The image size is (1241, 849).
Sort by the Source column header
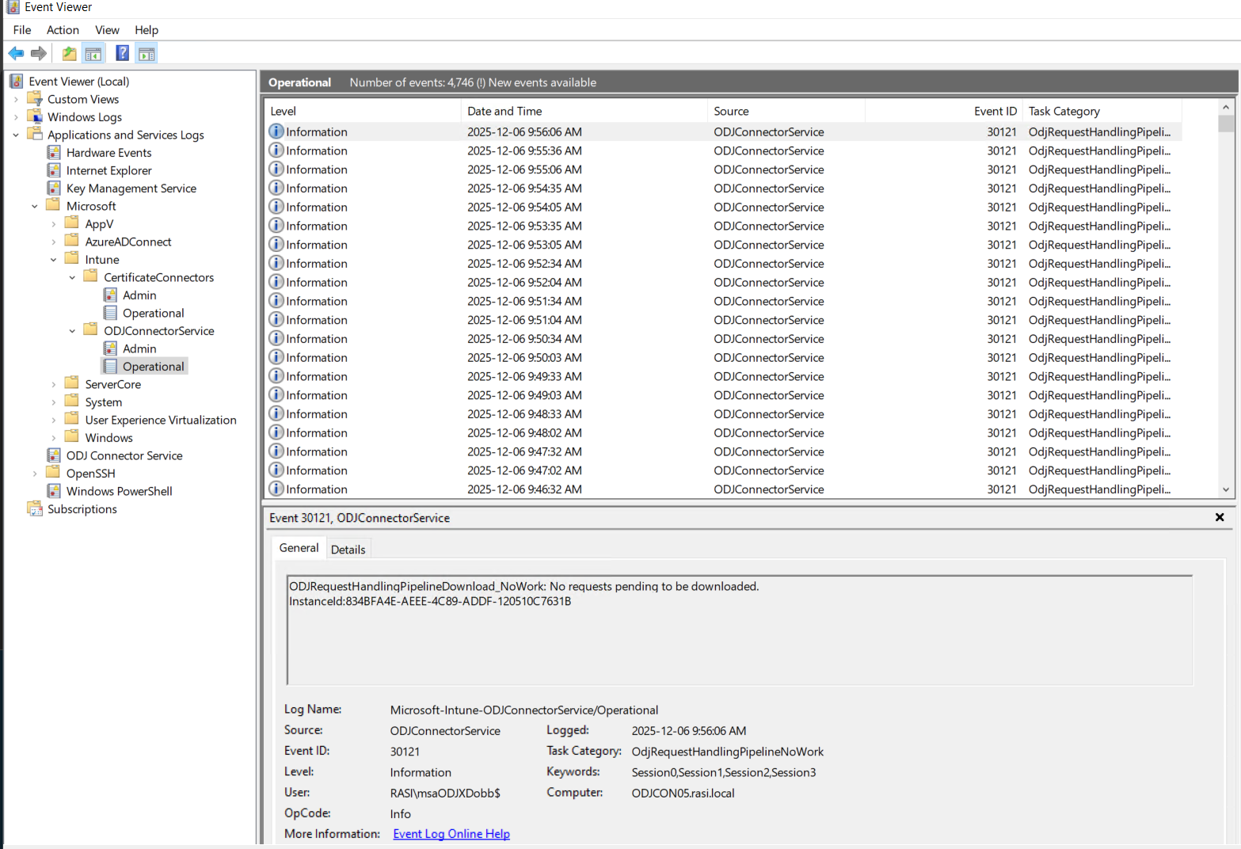[786, 111]
